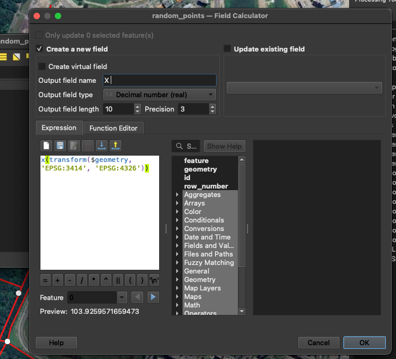Viewport: 396px width, 359px height.
Task: Open the Output field type dropdown
Action: [x=159, y=95]
